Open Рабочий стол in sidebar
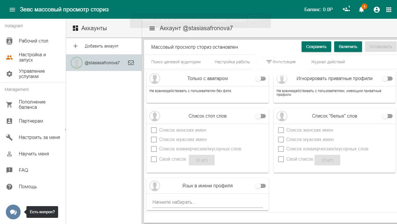The image size is (397, 224). pyautogui.click(x=33, y=41)
